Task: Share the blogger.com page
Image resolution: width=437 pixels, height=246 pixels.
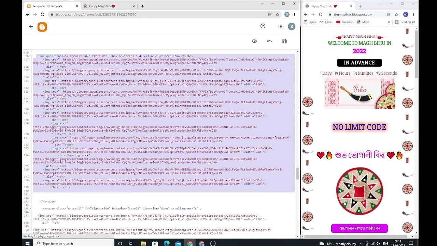Action: 270,14
